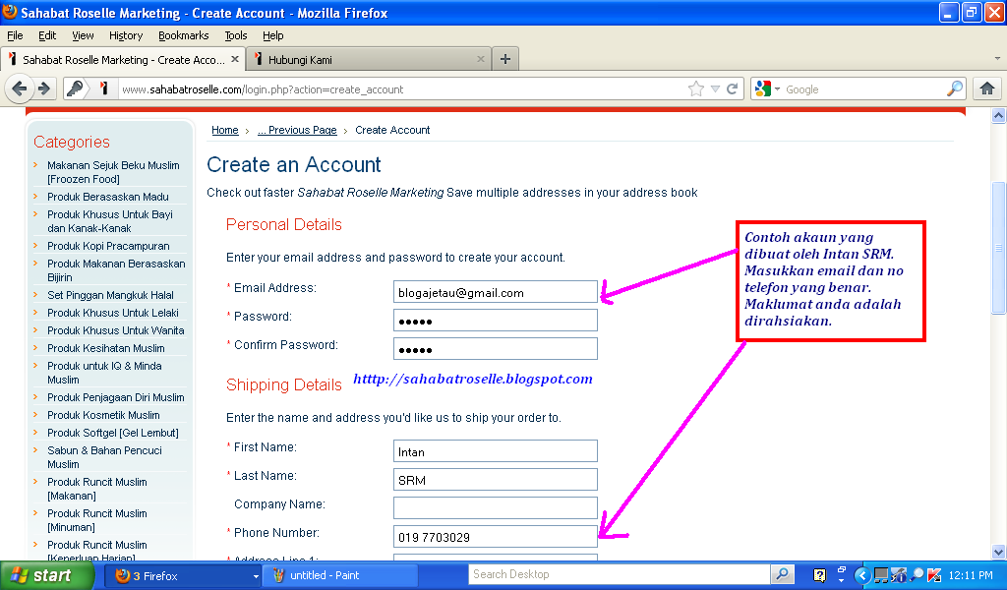The image size is (1007, 590).
Task: Click the Search Desktop magnifier button
Action: [x=782, y=574]
